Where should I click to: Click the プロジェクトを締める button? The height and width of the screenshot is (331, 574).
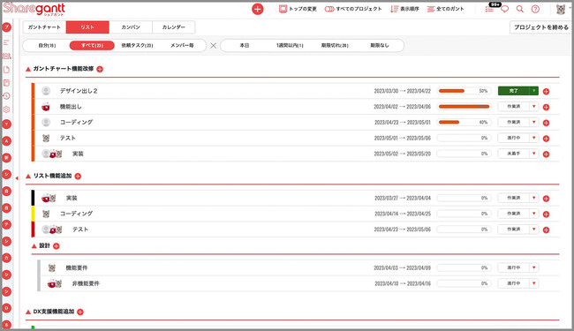540,27
